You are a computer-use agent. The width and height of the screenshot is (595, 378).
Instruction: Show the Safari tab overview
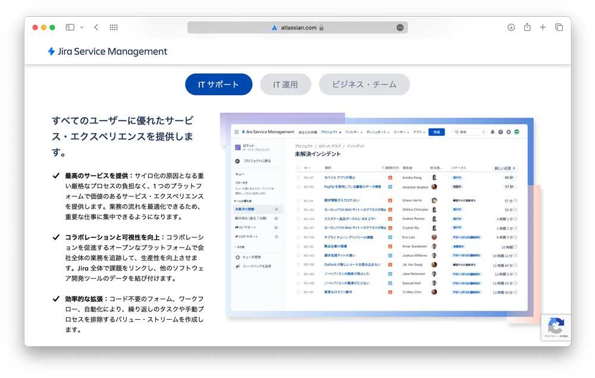pyautogui.click(x=559, y=27)
